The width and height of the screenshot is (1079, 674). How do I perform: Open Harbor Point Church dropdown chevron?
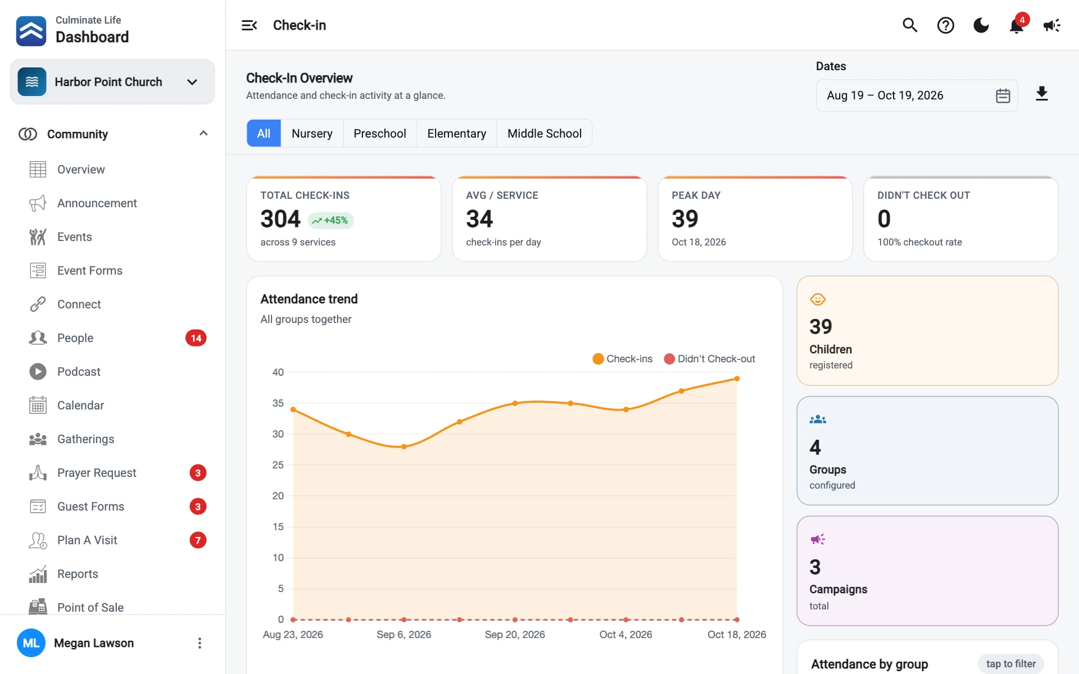point(192,82)
